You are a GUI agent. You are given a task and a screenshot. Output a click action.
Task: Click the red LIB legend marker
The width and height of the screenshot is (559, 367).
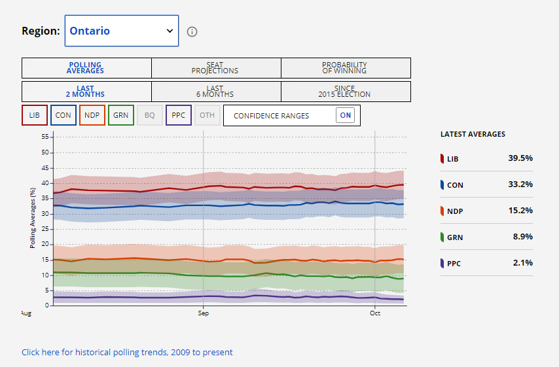tap(442, 158)
